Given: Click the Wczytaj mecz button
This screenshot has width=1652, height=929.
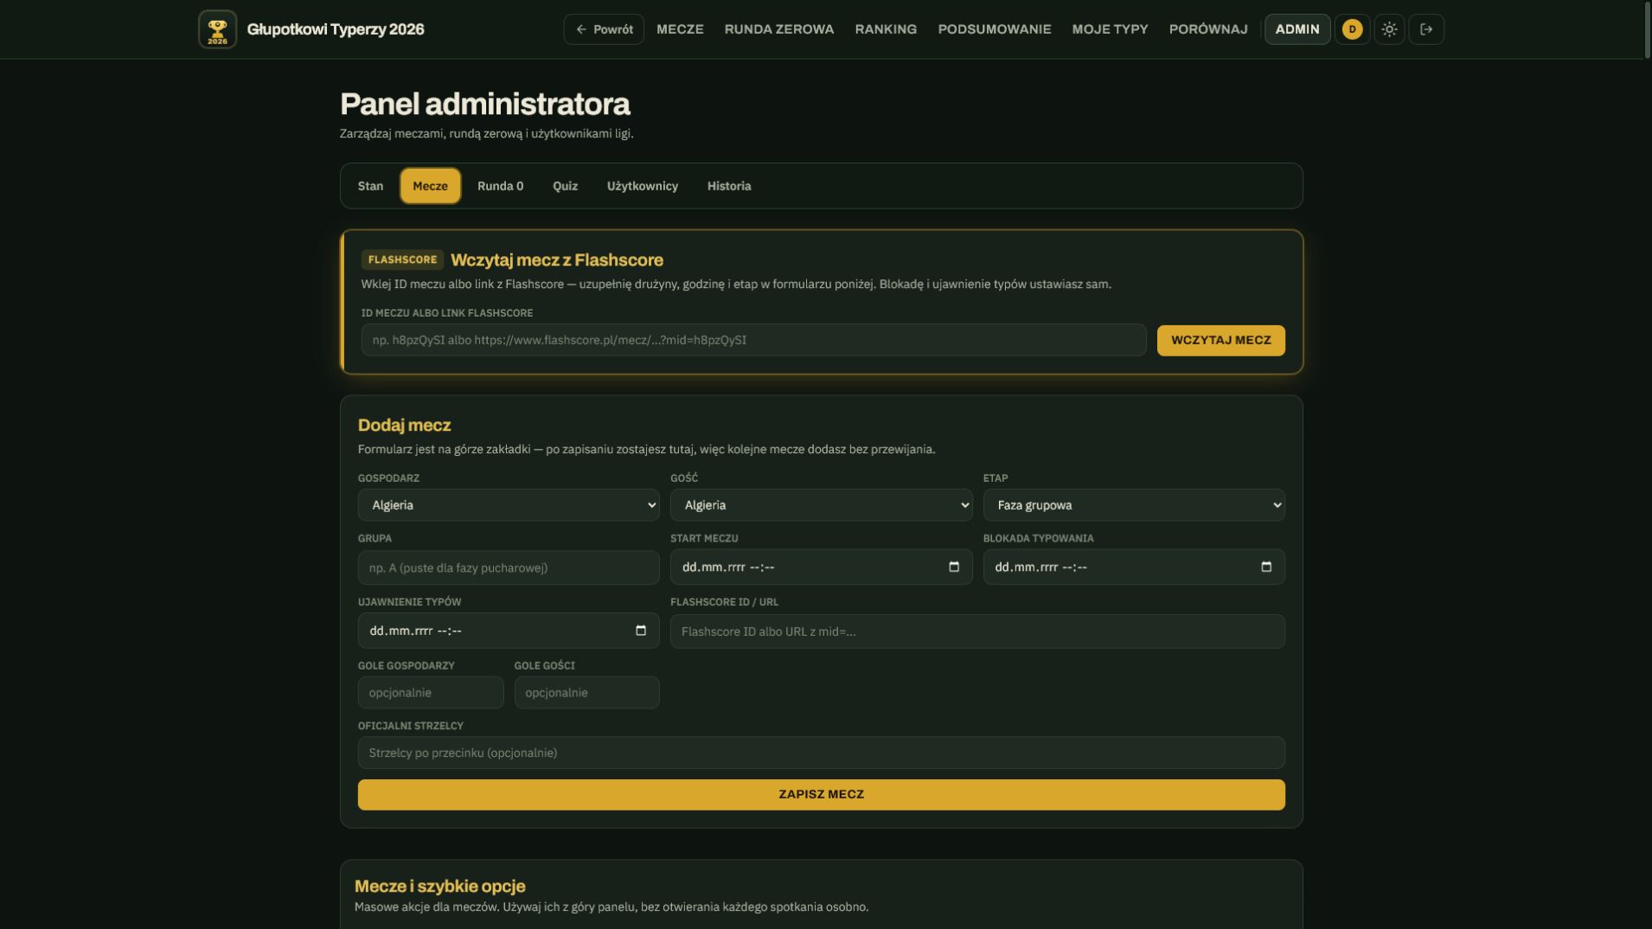Looking at the screenshot, I should point(1220,340).
